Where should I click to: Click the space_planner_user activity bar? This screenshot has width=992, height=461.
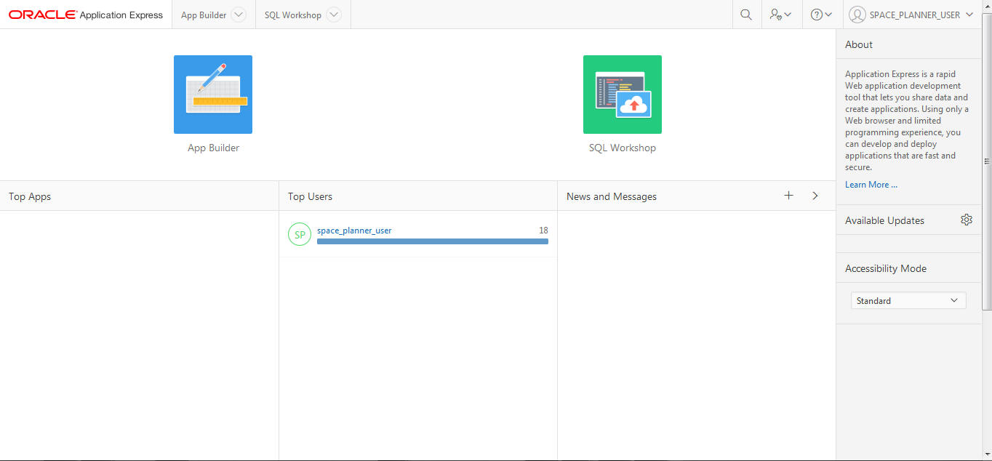tap(433, 241)
